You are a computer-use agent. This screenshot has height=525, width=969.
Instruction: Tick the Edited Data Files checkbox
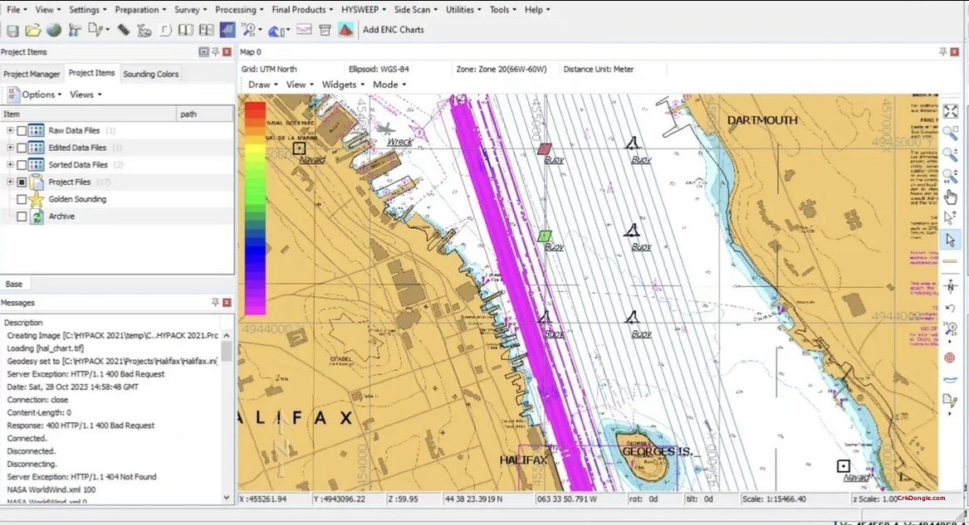pos(22,148)
